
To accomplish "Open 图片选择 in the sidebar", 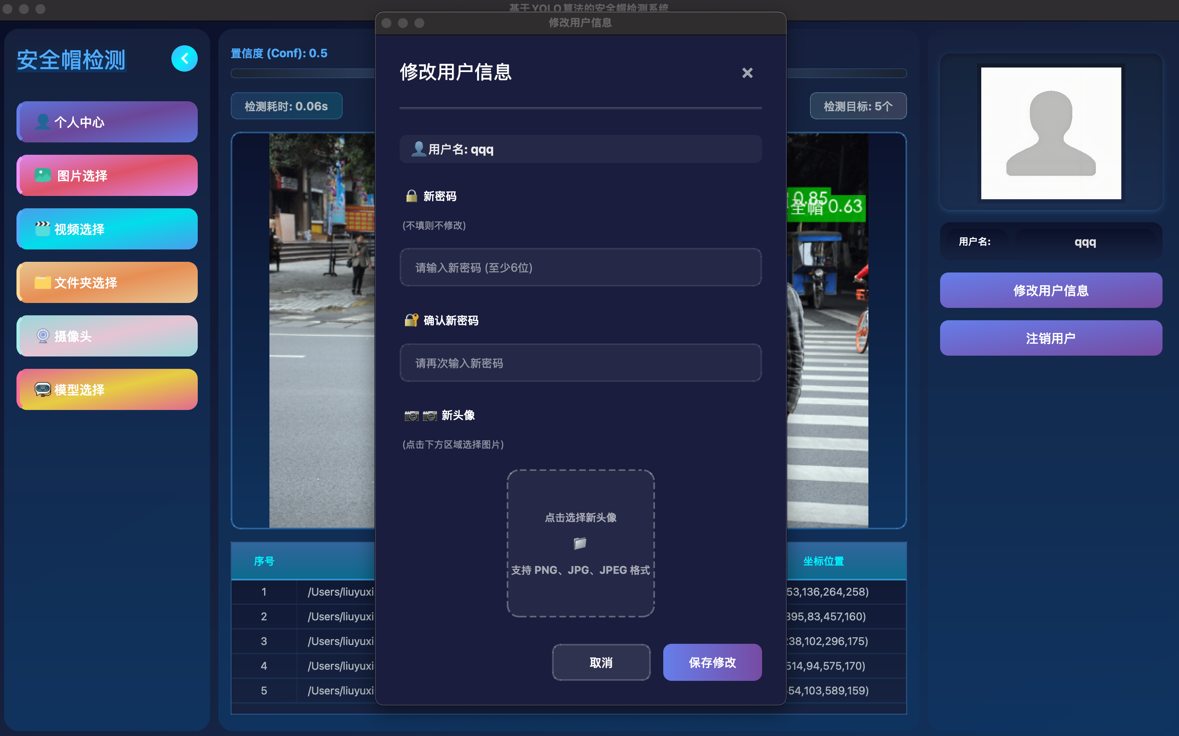I will point(107,176).
